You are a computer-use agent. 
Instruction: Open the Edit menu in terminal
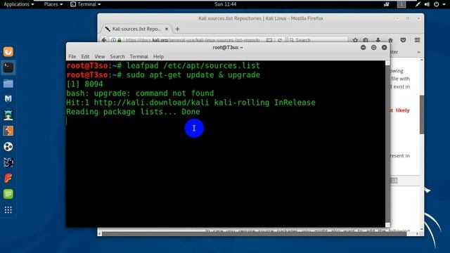click(x=85, y=56)
